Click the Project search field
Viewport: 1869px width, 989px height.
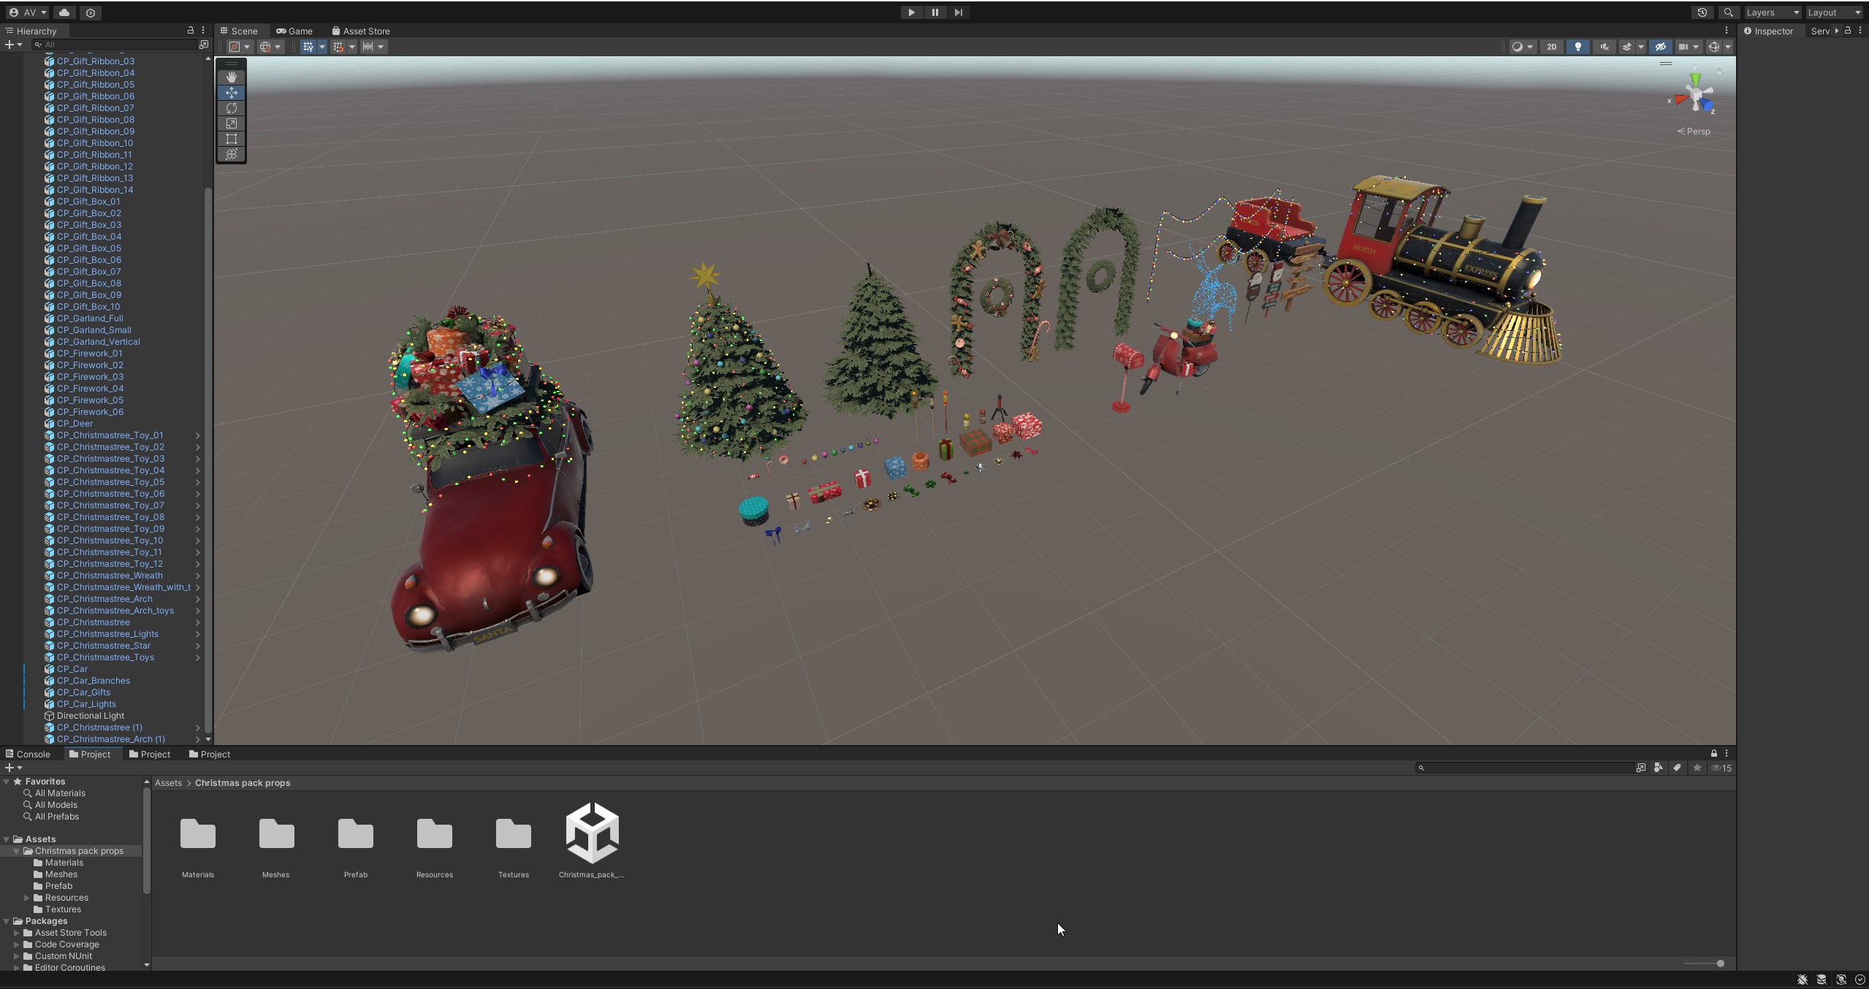[1526, 768]
